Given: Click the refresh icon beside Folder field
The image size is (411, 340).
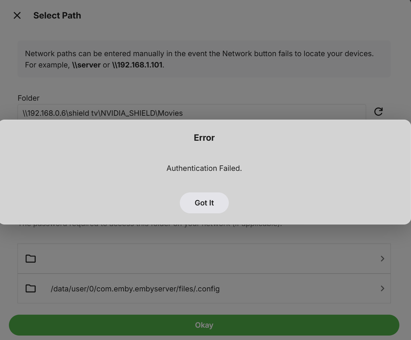Looking at the screenshot, I should click(x=378, y=112).
